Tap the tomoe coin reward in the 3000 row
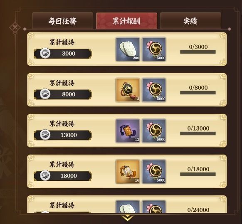Viewport: 242px width, 224px height. [x=154, y=49]
